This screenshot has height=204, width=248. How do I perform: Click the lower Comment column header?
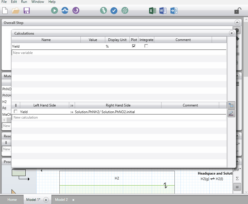coord(190,105)
